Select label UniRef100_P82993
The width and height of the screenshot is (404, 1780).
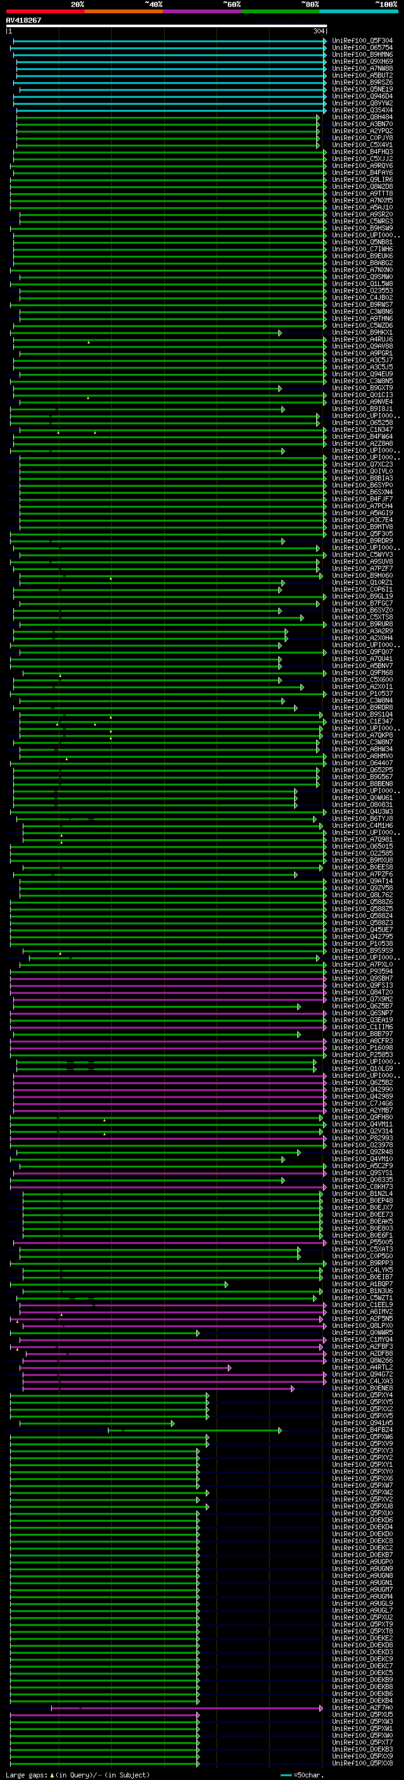click(x=362, y=1138)
